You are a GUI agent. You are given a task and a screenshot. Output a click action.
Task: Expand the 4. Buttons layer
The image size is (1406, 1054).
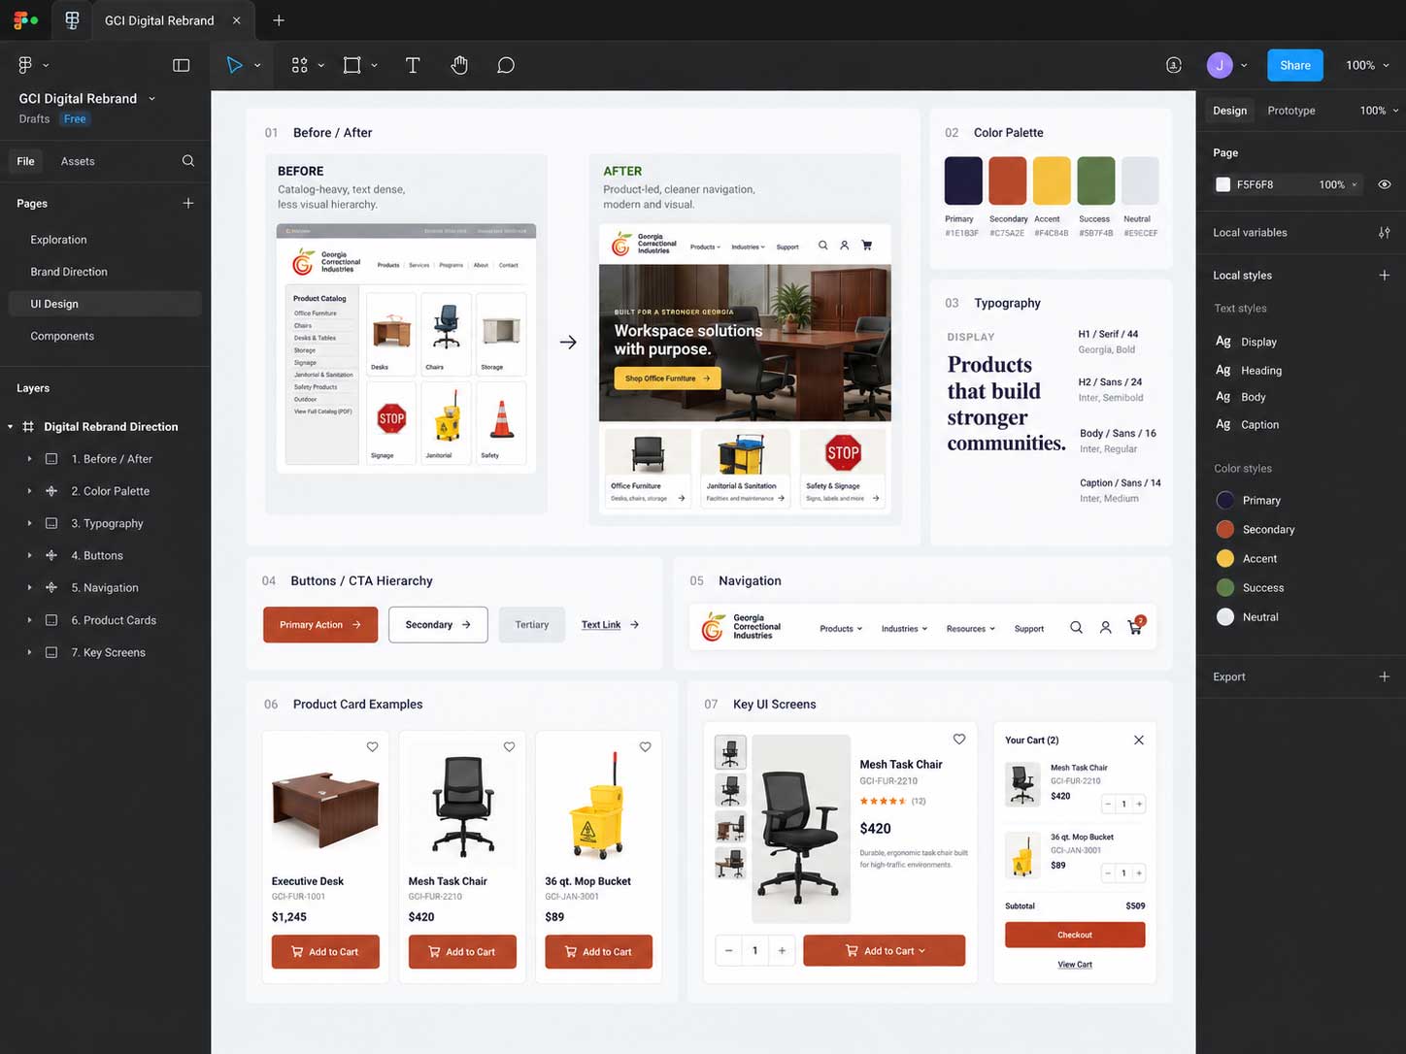29,555
